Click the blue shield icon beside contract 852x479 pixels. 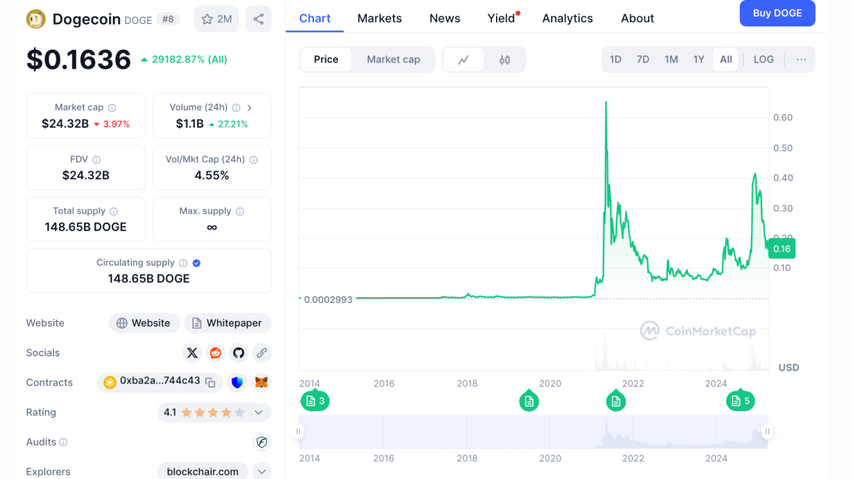(x=238, y=382)
